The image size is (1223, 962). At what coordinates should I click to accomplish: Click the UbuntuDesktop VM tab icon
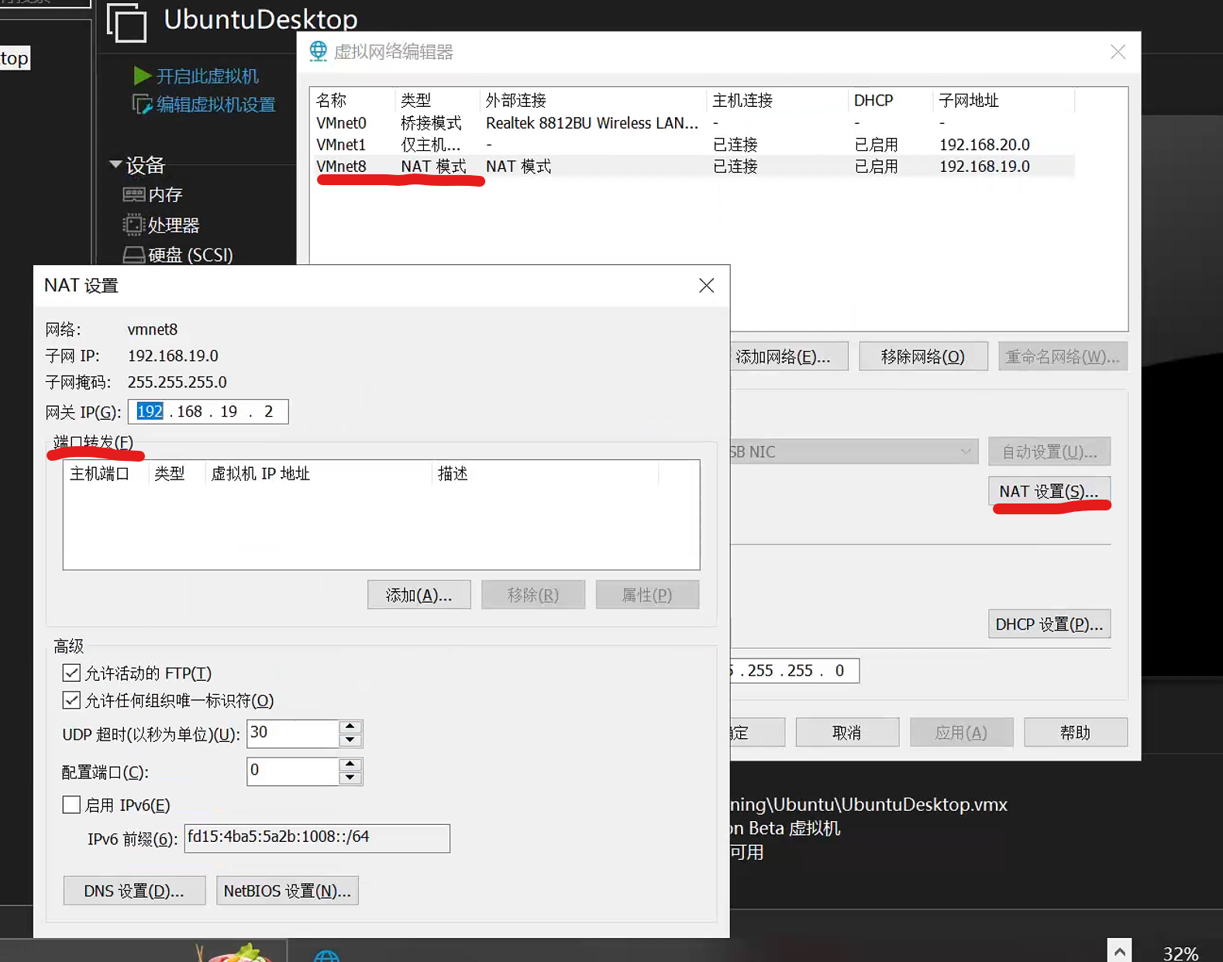point(126,22)
